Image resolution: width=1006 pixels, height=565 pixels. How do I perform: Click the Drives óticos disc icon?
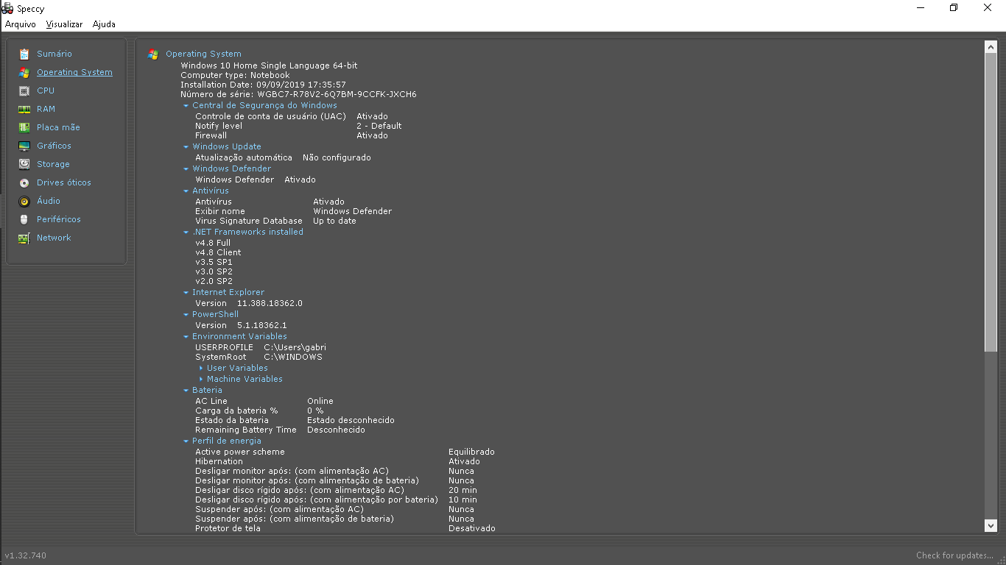pos(24,182)
